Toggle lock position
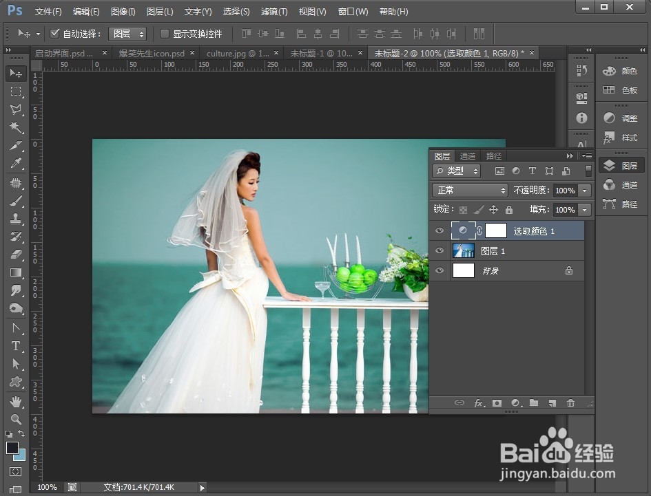Screen dimensions: 651x496 pyautogui.click(x=493, y=210)
